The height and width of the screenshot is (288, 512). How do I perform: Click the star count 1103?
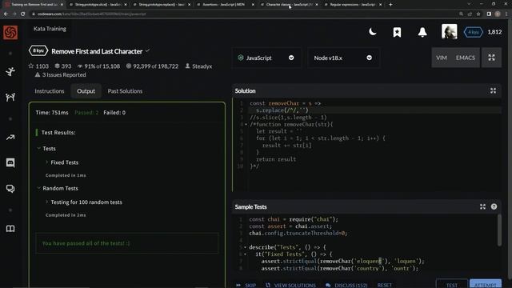point(38,66)
